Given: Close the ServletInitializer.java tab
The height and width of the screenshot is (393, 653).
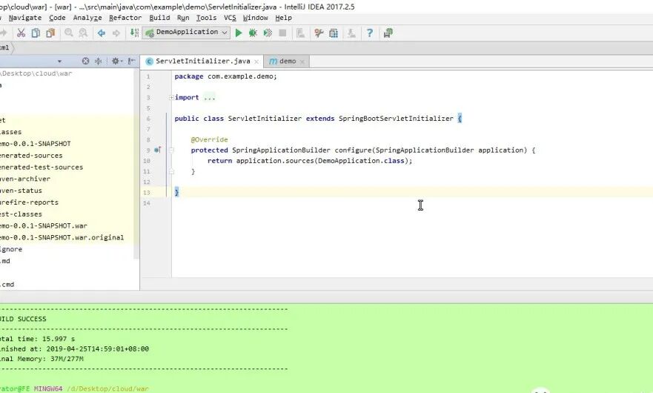Looking at the screenshot, I should pyautogui.click(x=256, y=62).
